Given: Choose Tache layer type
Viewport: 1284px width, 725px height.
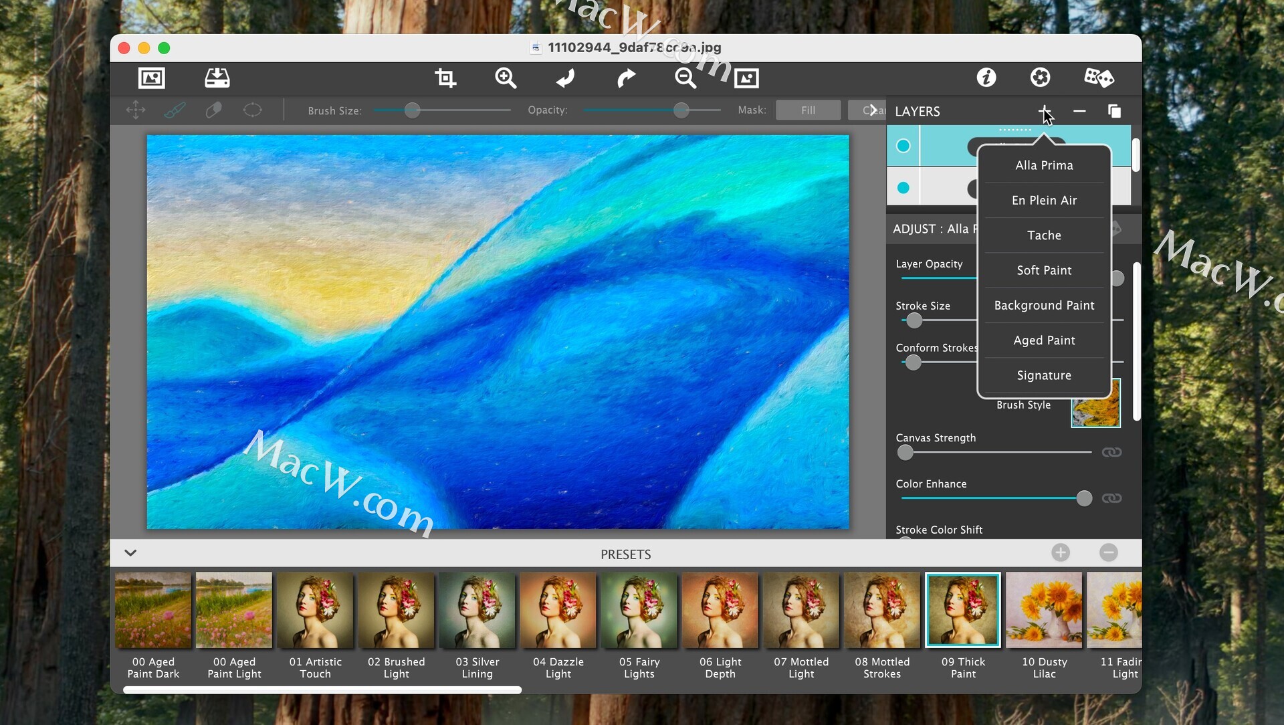Looking at the screenshot, I should click(x=1044, y=235).
